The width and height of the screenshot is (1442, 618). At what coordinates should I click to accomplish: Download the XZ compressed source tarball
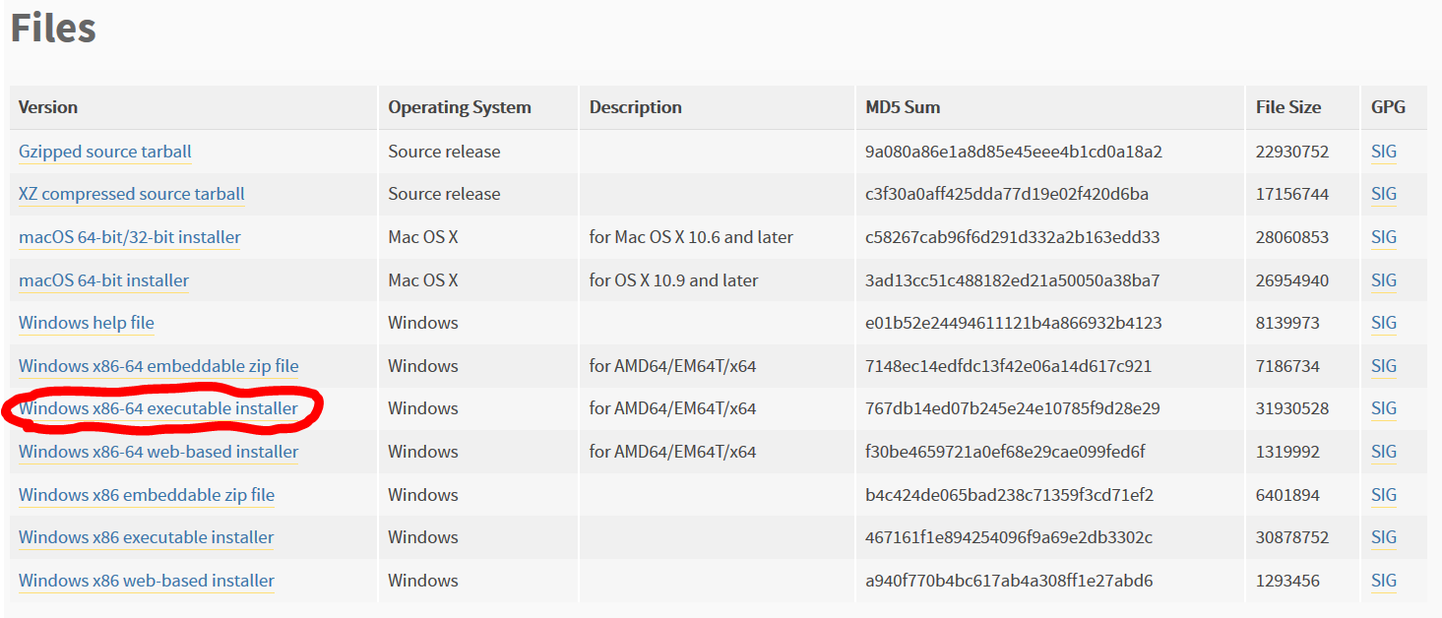coord(131,194)
